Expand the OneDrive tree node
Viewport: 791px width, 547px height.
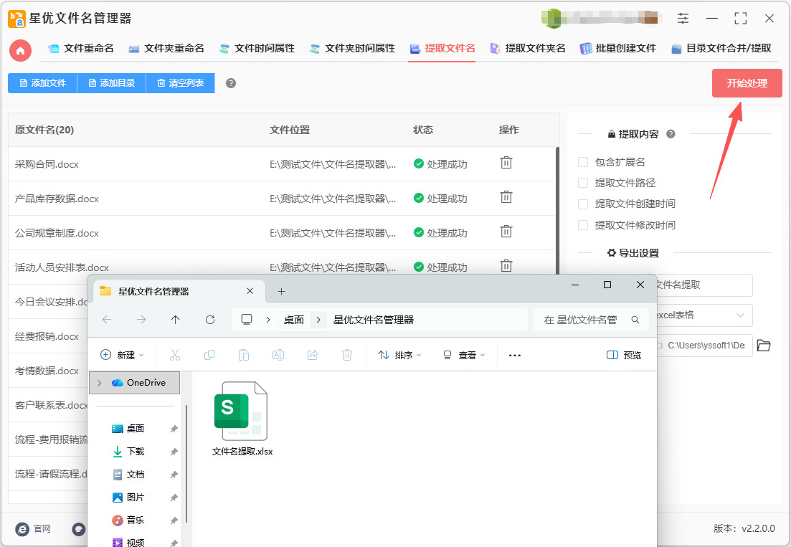click(99, 383)
